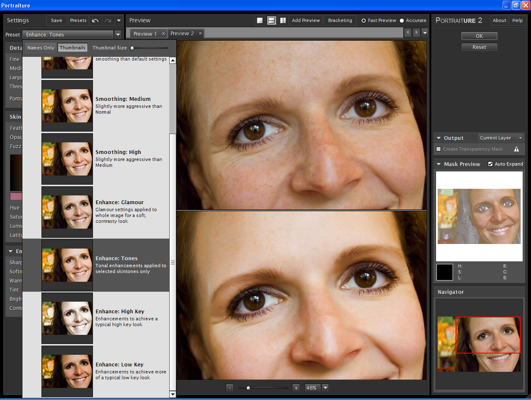Zoom in using the plus icon
Screen dimensions: 531x400
click(x=296, y=388)
